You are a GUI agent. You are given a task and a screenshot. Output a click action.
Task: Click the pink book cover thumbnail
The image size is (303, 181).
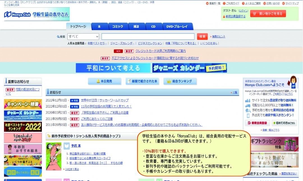(x=54, y=157)
